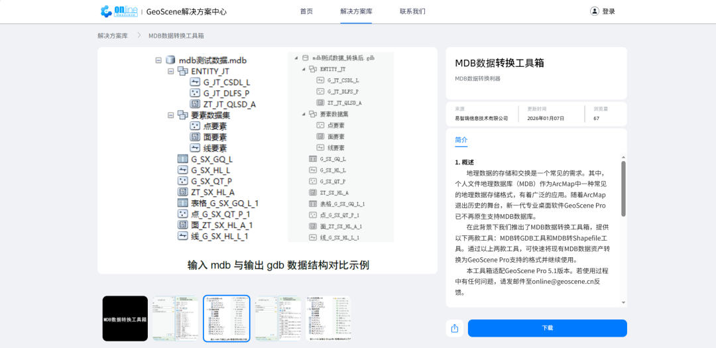This screenshot has width=716, height=348.
Task: Click line icon beside G_SX_HL_L in mdb tree
Action: click(183, 170)
